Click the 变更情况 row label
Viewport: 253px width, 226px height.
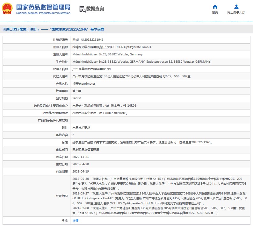[62, 196]
